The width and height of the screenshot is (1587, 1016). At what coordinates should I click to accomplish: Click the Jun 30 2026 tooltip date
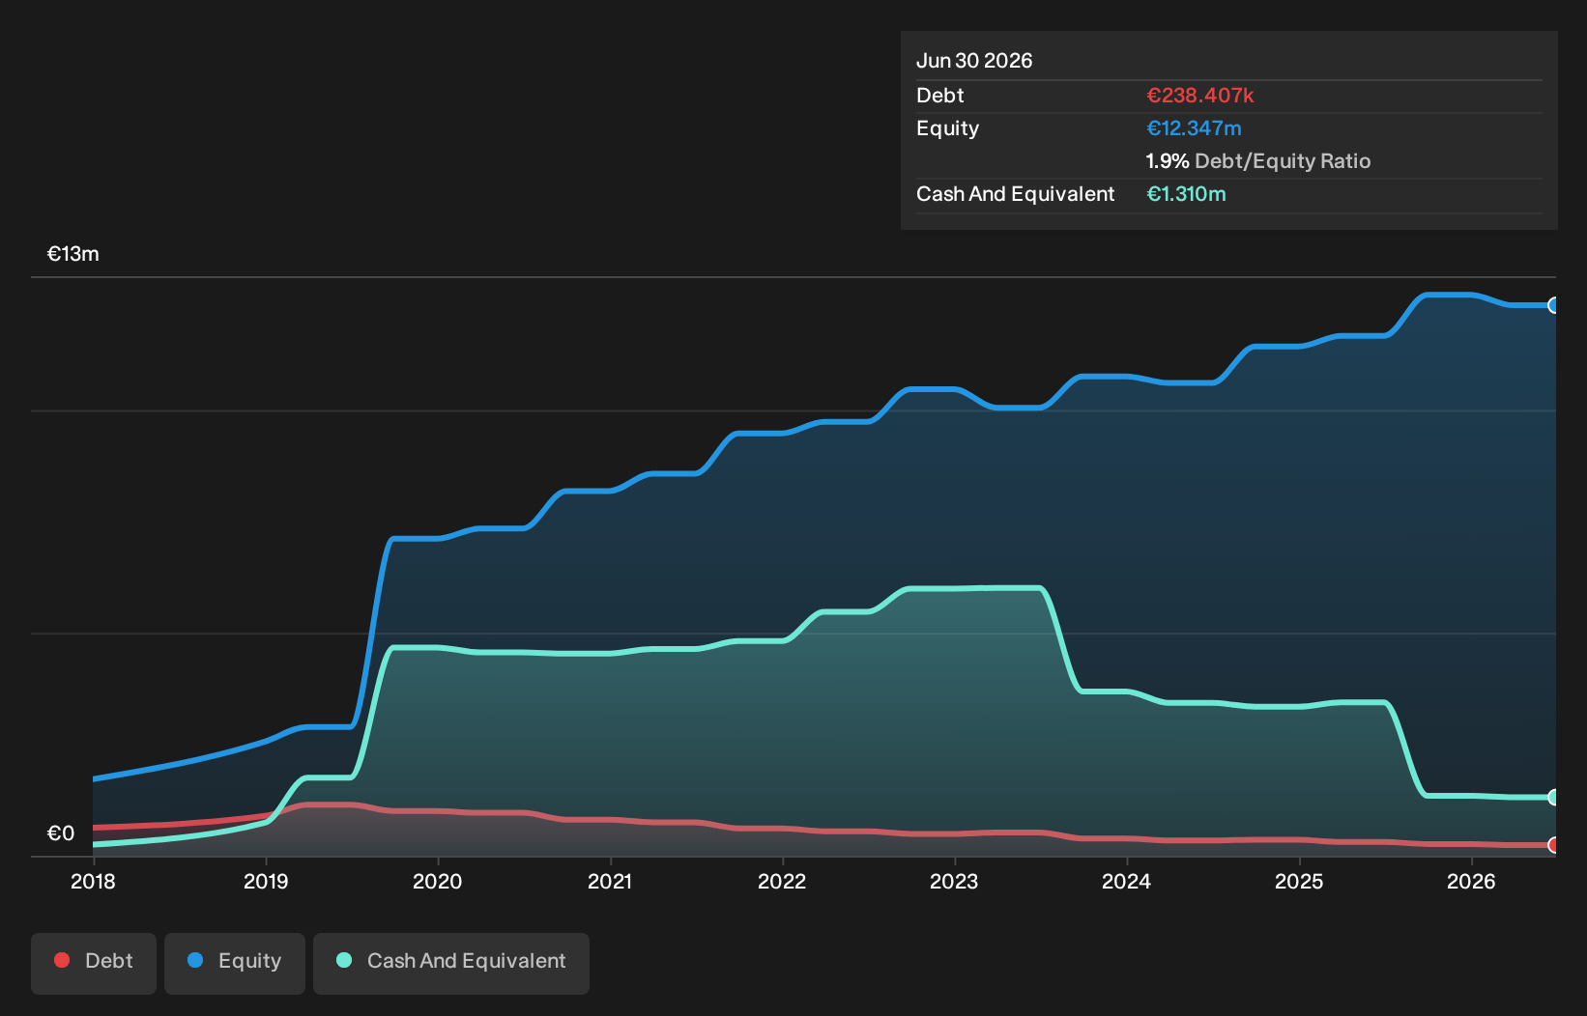pyautogui.click(x=974, y=61)
